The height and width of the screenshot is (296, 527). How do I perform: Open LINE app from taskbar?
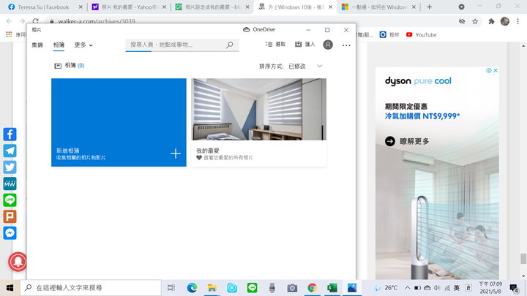252,288
